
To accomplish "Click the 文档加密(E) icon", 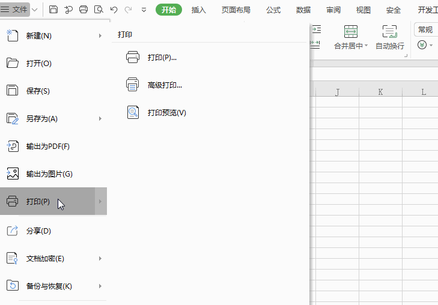I will (12, 258).
